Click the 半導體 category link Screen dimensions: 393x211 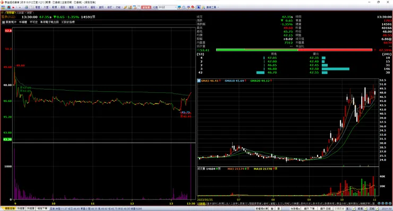point(23,22)
